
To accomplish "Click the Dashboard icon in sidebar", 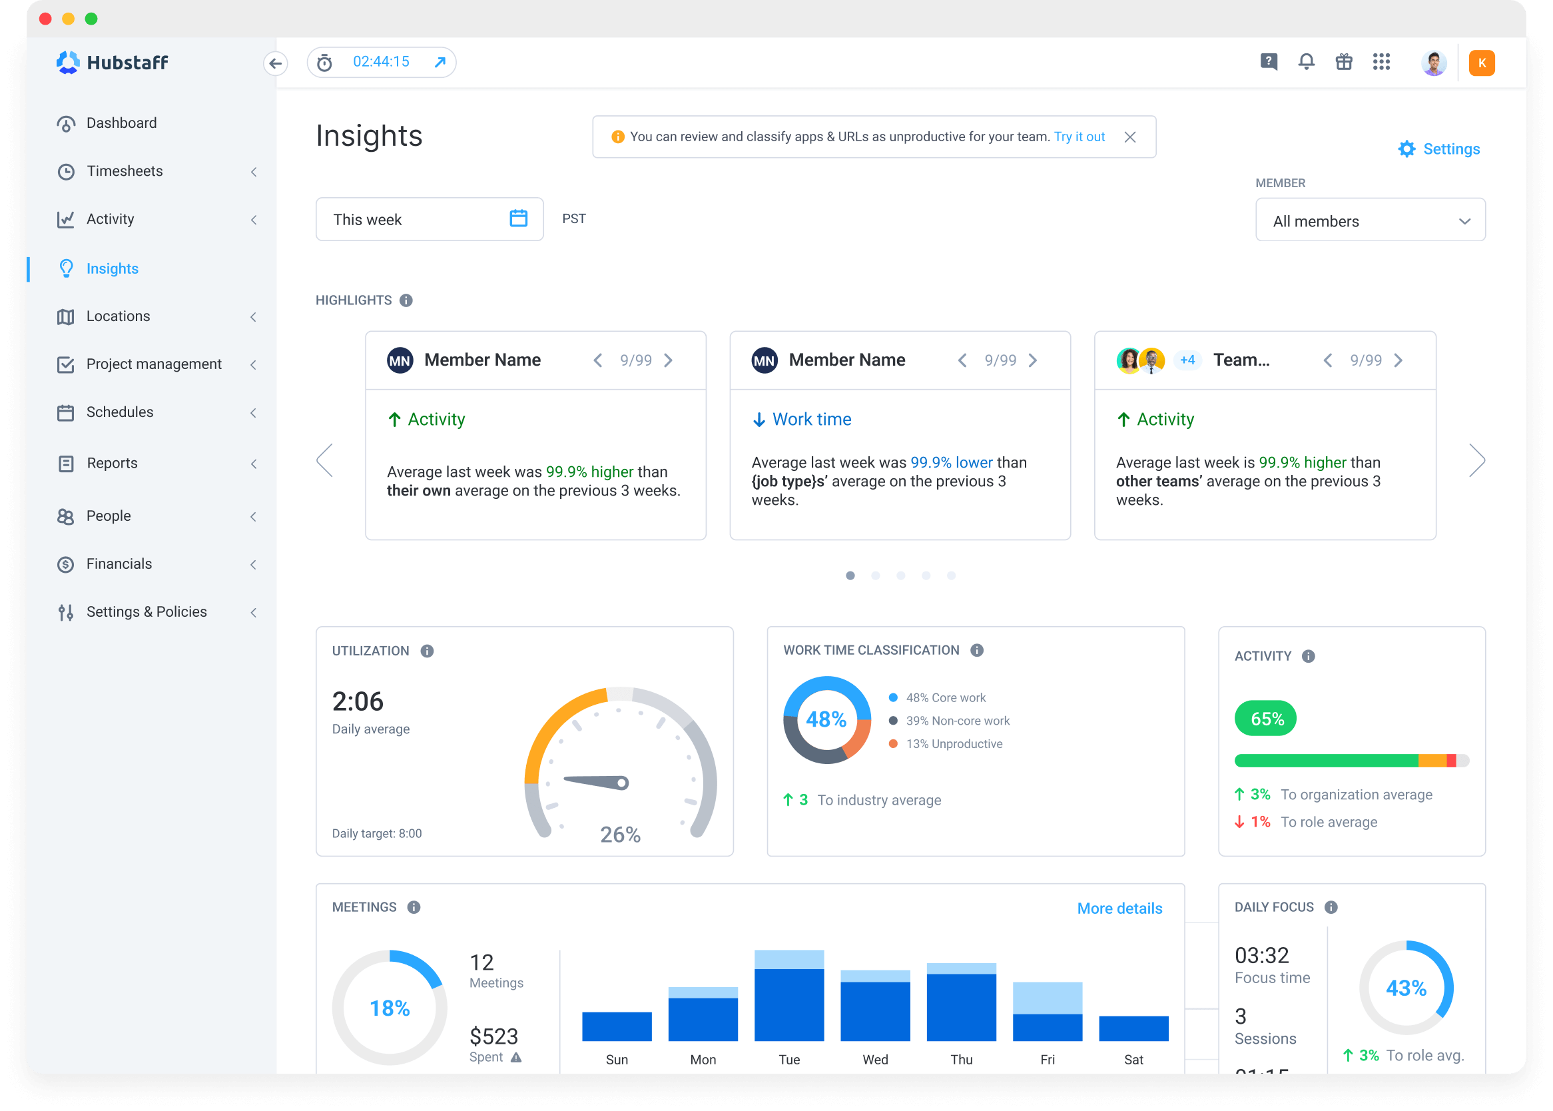I will tap(65, 123).
